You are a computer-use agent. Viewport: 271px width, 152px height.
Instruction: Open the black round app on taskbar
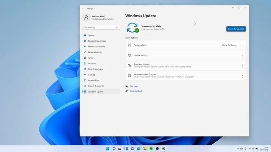pos(157,149)
